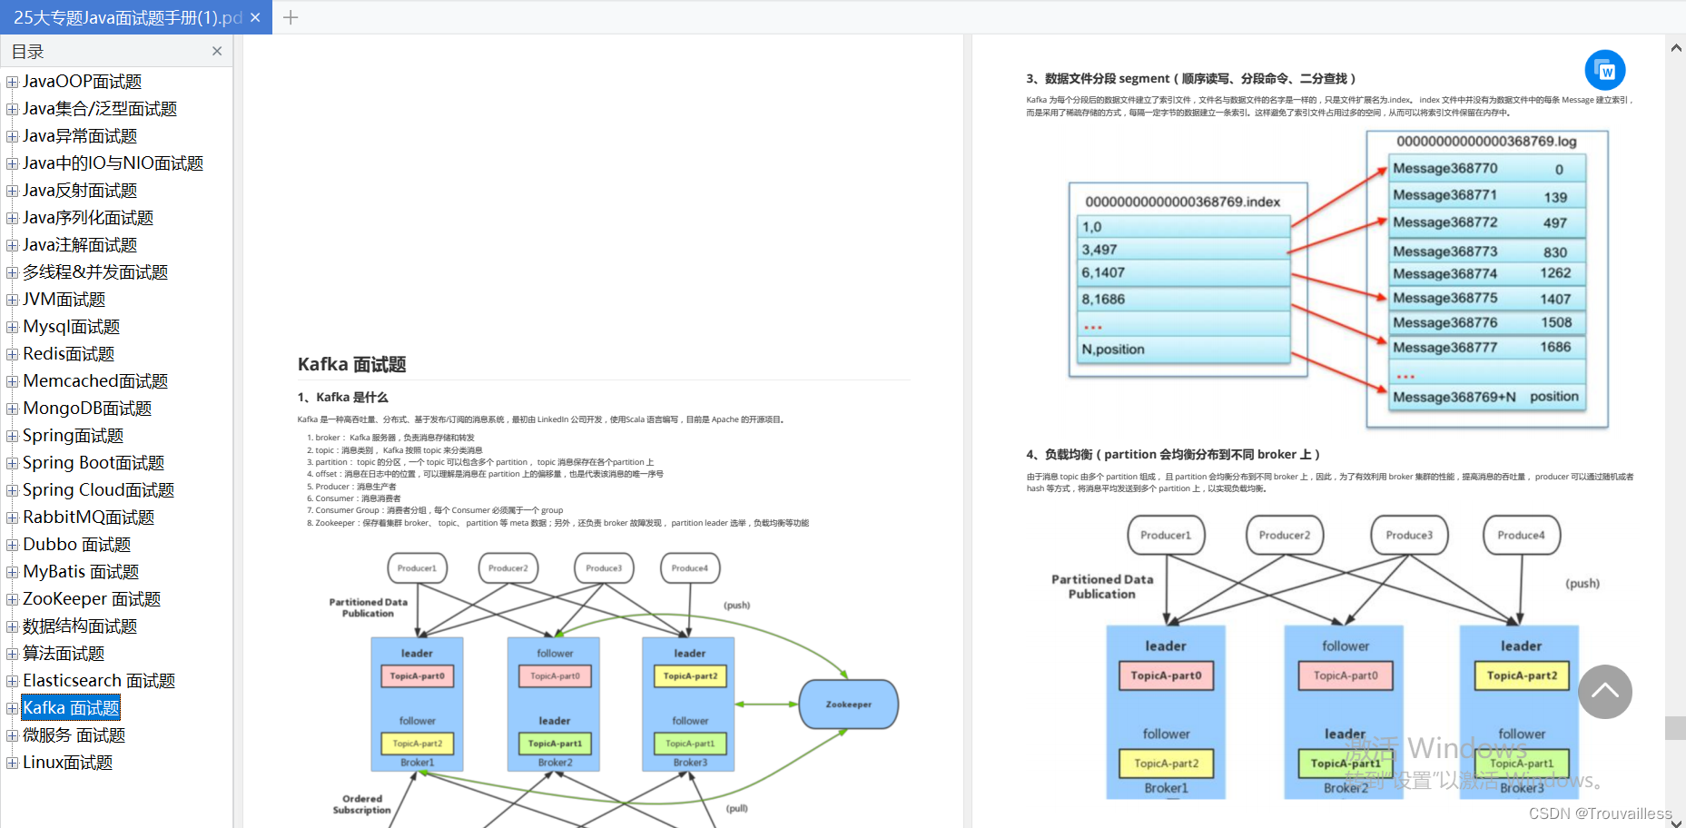Expand the Java异常面试题 node
This screenshot has width=1686, height=828.
[13, 136]
